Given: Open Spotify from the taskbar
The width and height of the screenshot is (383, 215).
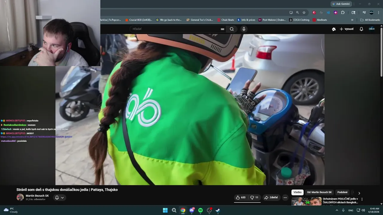Looking at the screenshot, I should pos(200,210).
